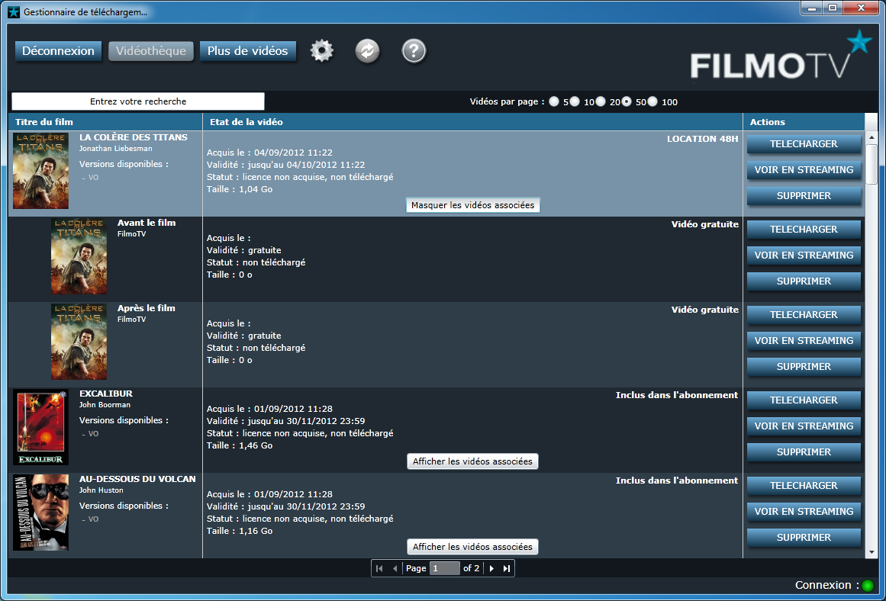Image resolution: width=886 pixels, height=601 pixels.
Task: Show associated videos for Excalibur
Action: pyautogui.click(x=473, y=461)
